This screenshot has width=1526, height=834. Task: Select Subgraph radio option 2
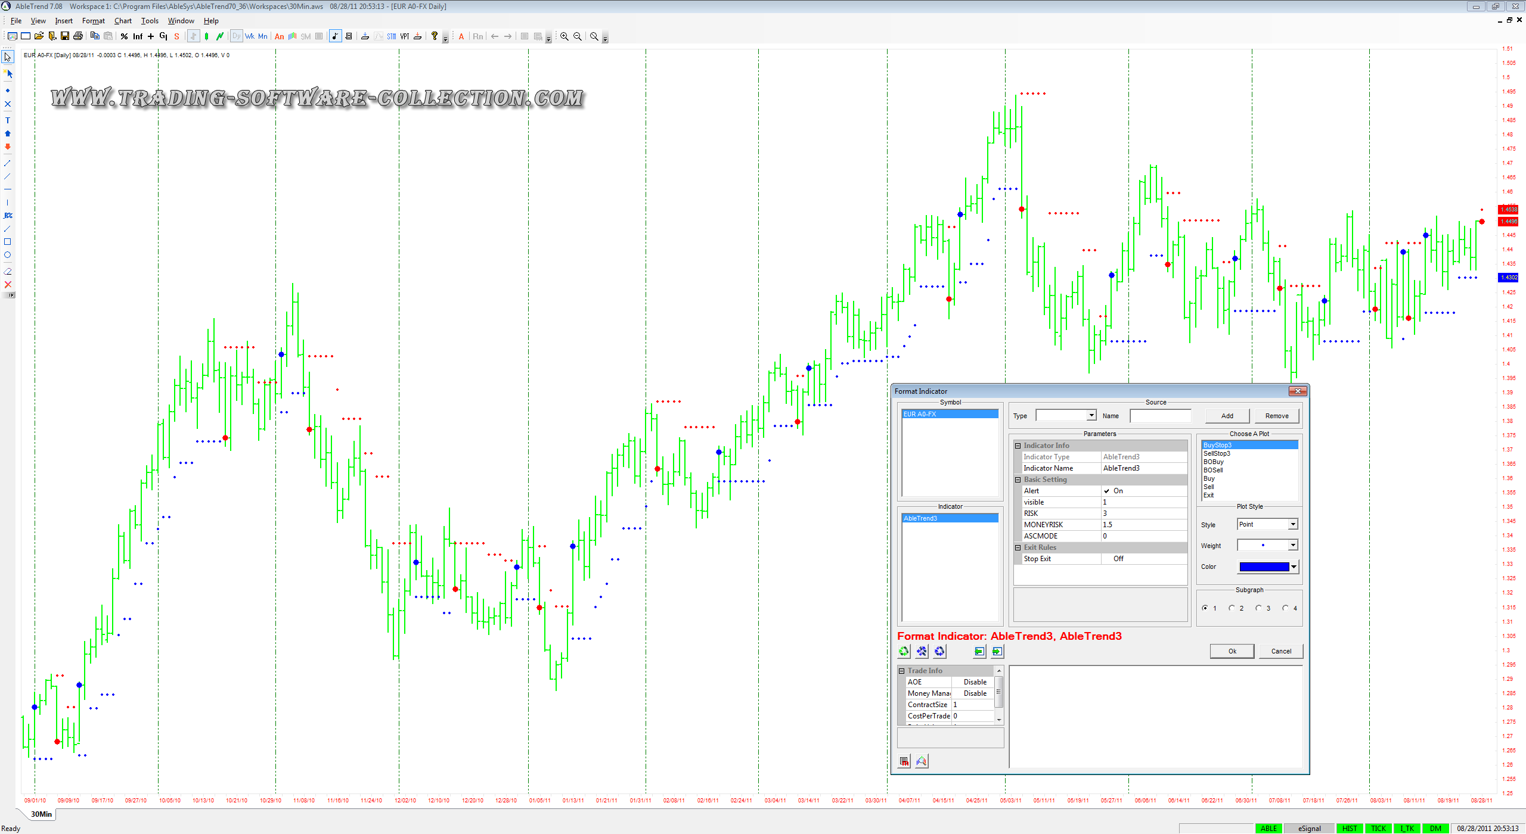pyautogui.click(x=1232, y=608)
